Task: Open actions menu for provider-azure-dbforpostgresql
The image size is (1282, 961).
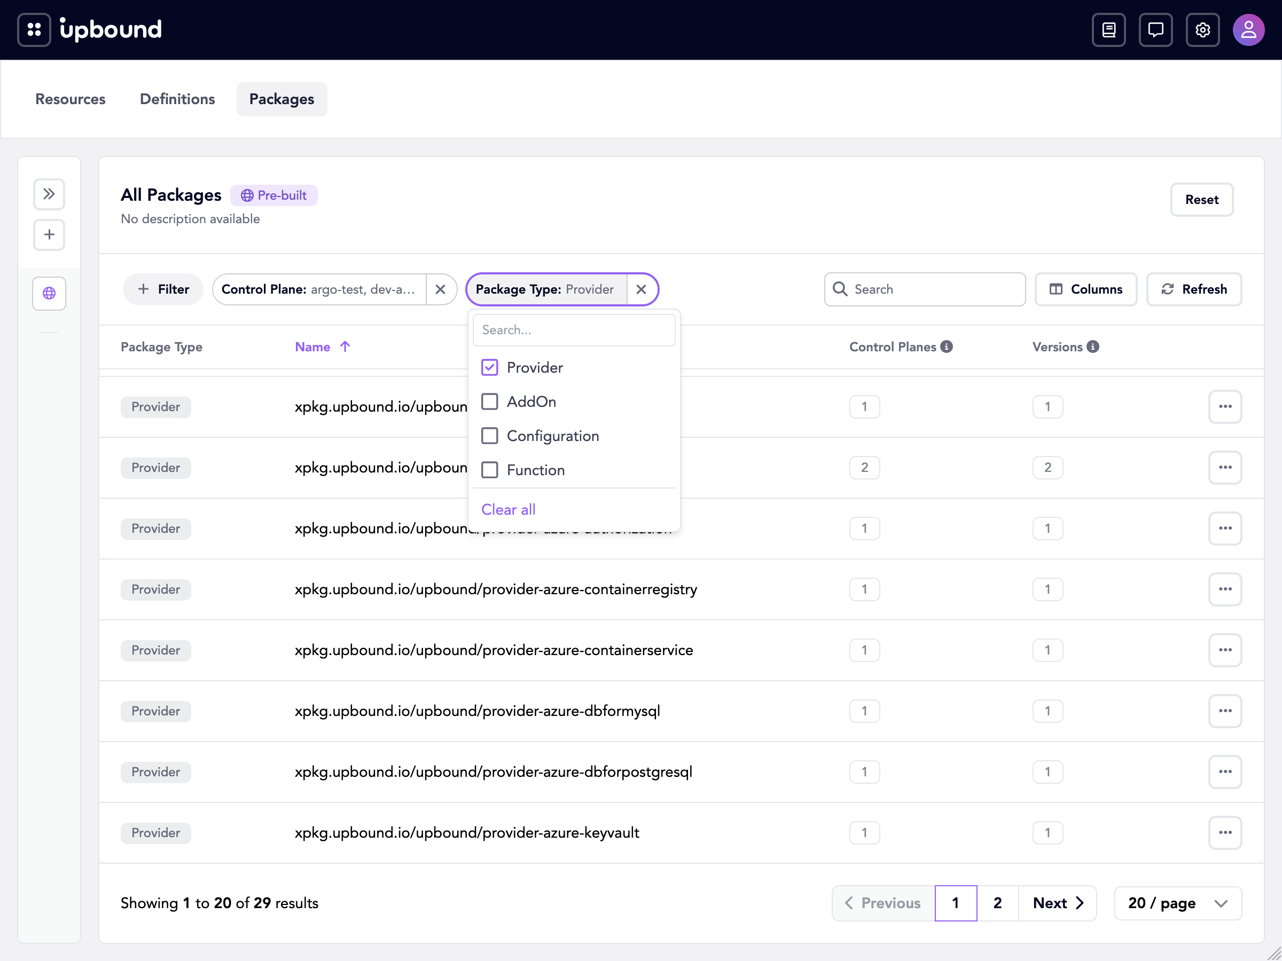Action: tap(1225, 771)
